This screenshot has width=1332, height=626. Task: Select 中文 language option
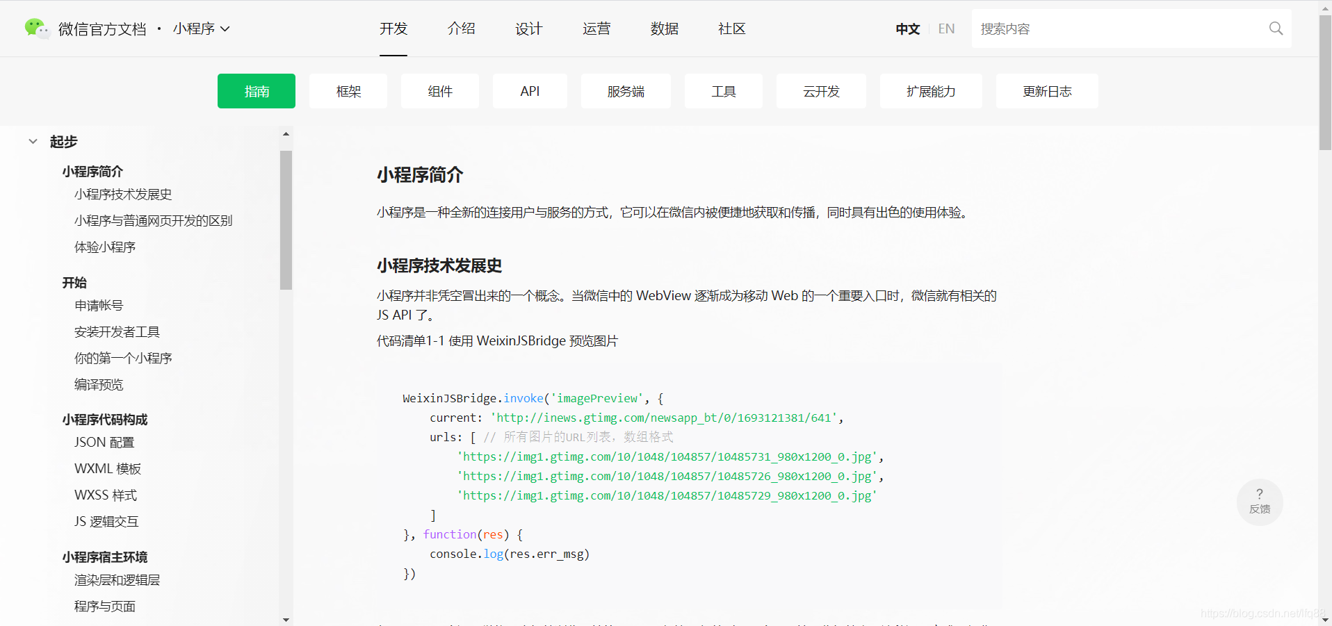tap(908, 28)
